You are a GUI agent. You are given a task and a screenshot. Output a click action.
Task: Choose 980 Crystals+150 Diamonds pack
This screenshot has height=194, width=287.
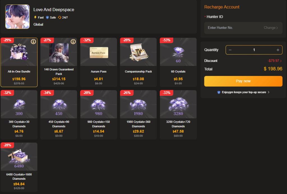point(99,115)
